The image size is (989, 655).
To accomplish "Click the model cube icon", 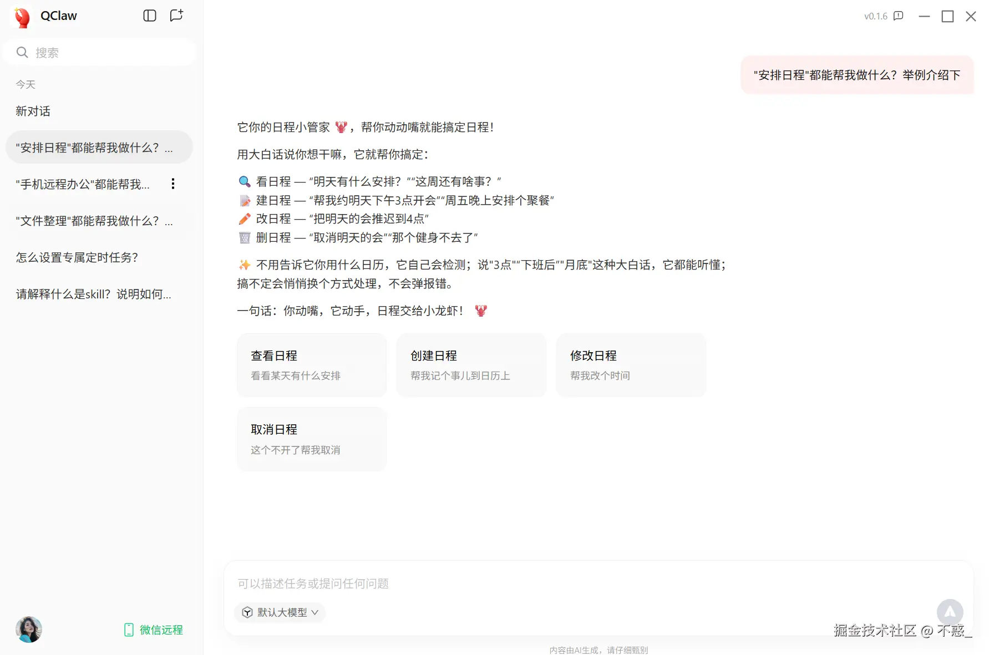I will click(x=247, y=612).
